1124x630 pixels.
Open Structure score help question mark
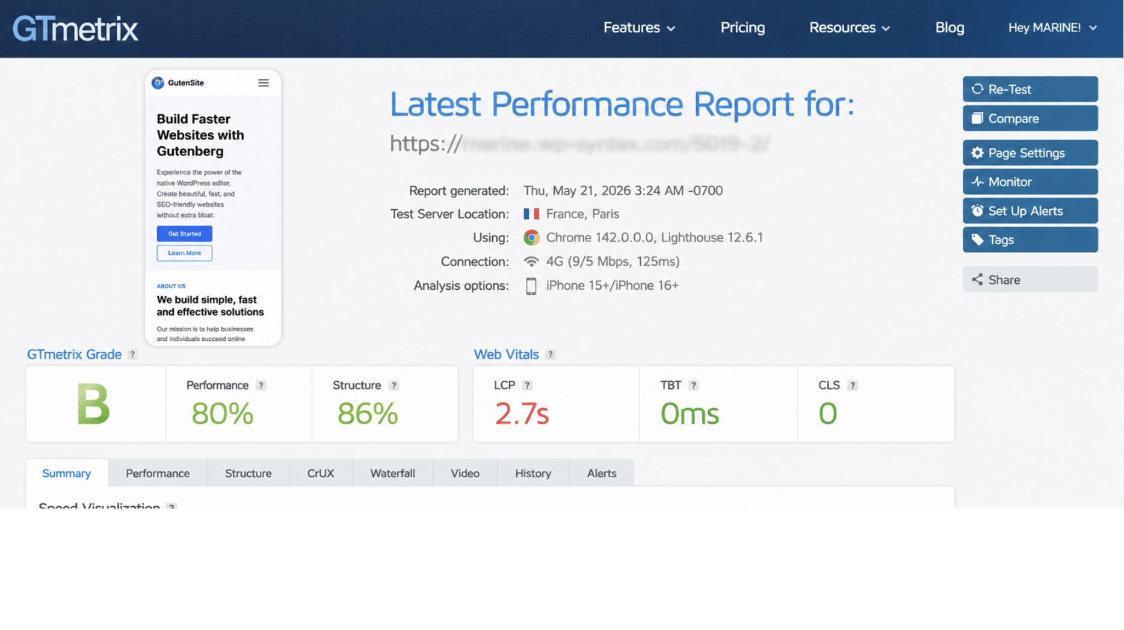click(394, 386)
